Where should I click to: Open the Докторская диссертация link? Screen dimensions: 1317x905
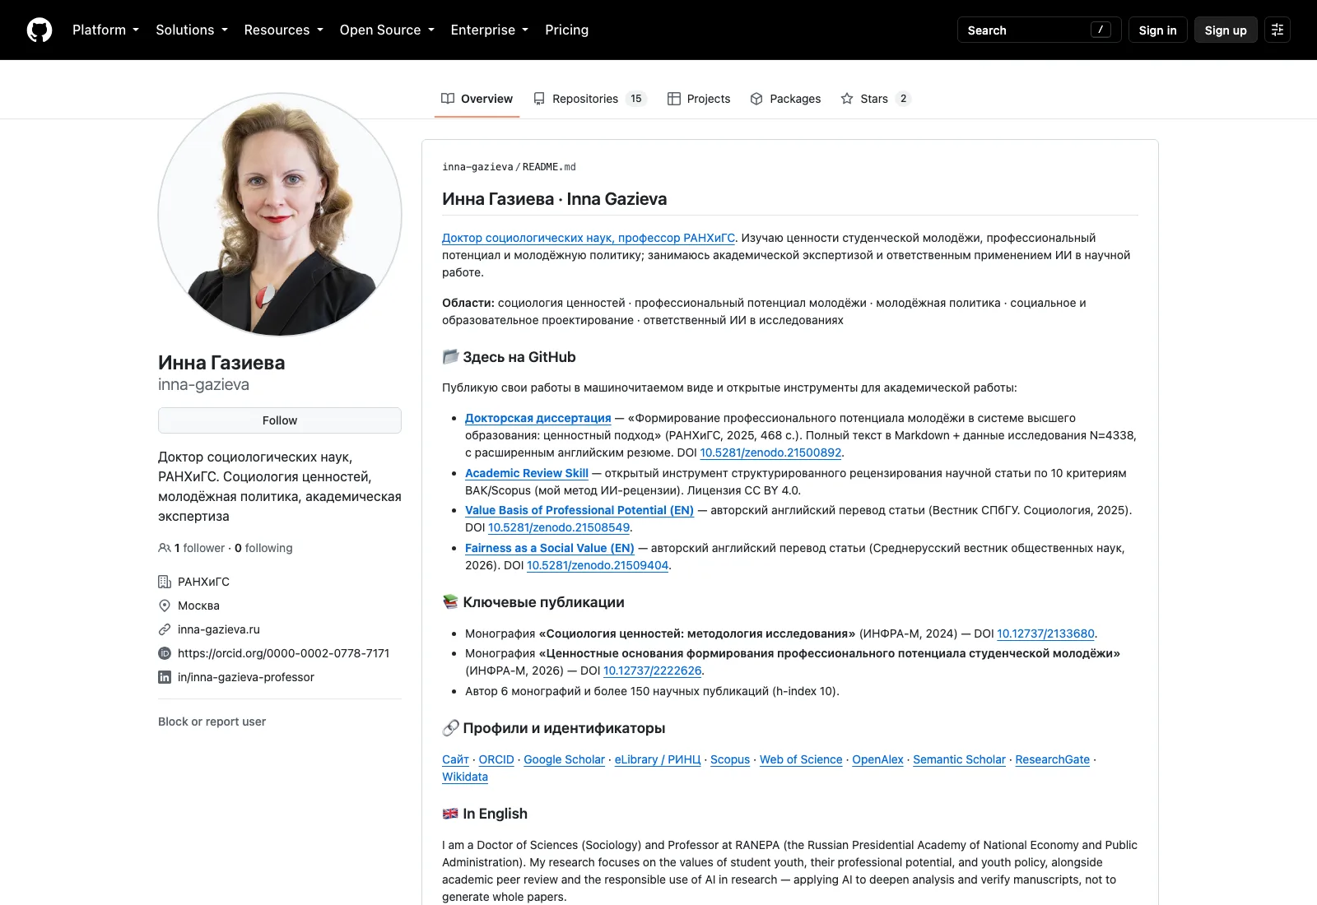(538, 418)
